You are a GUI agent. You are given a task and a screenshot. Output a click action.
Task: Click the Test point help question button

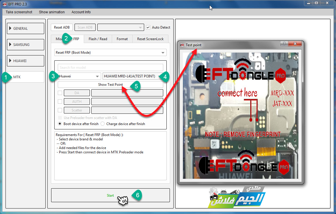(x=284, y=44)
